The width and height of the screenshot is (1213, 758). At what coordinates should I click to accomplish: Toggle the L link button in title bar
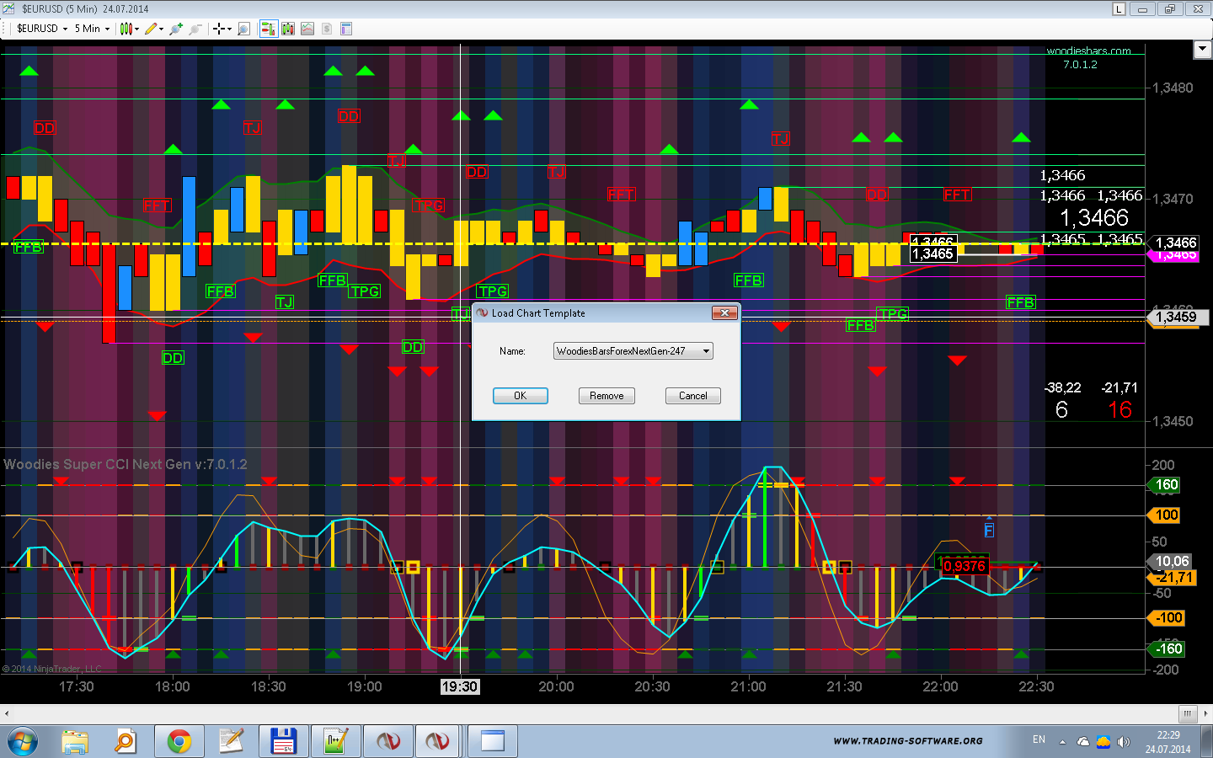[x=1119, y=9]
